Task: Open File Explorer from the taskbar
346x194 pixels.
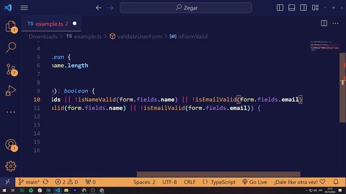Action: (66, 190)
